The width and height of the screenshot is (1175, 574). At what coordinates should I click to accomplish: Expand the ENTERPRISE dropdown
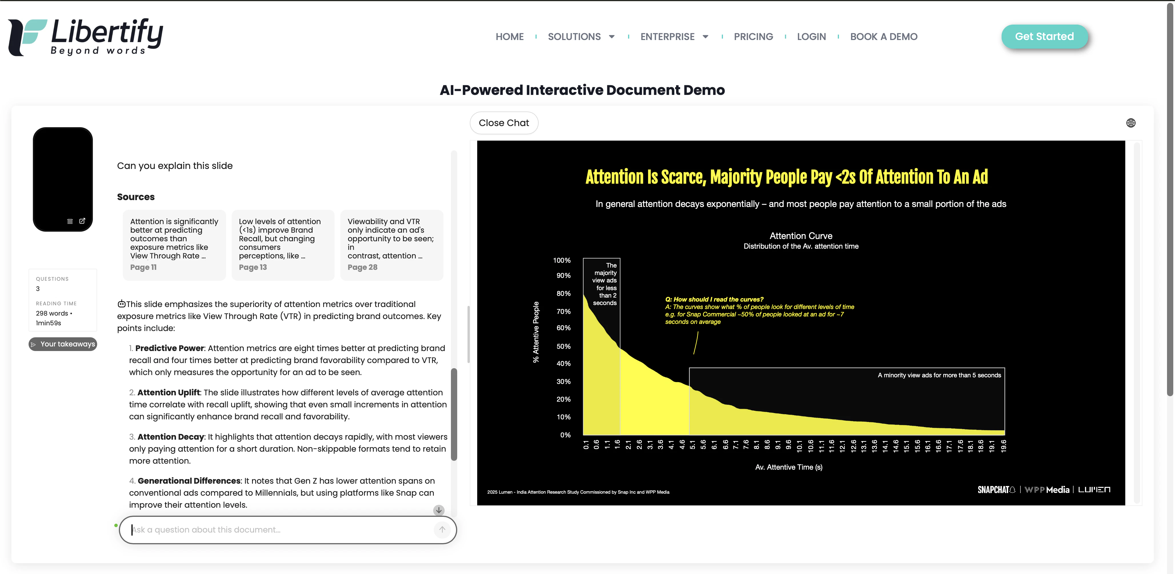point(667,37)
